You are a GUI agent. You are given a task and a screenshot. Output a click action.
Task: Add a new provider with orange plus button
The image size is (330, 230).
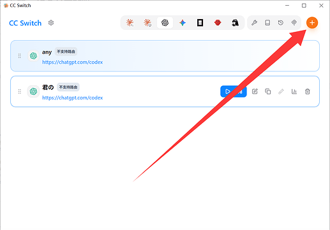click(x=312, y=22)
